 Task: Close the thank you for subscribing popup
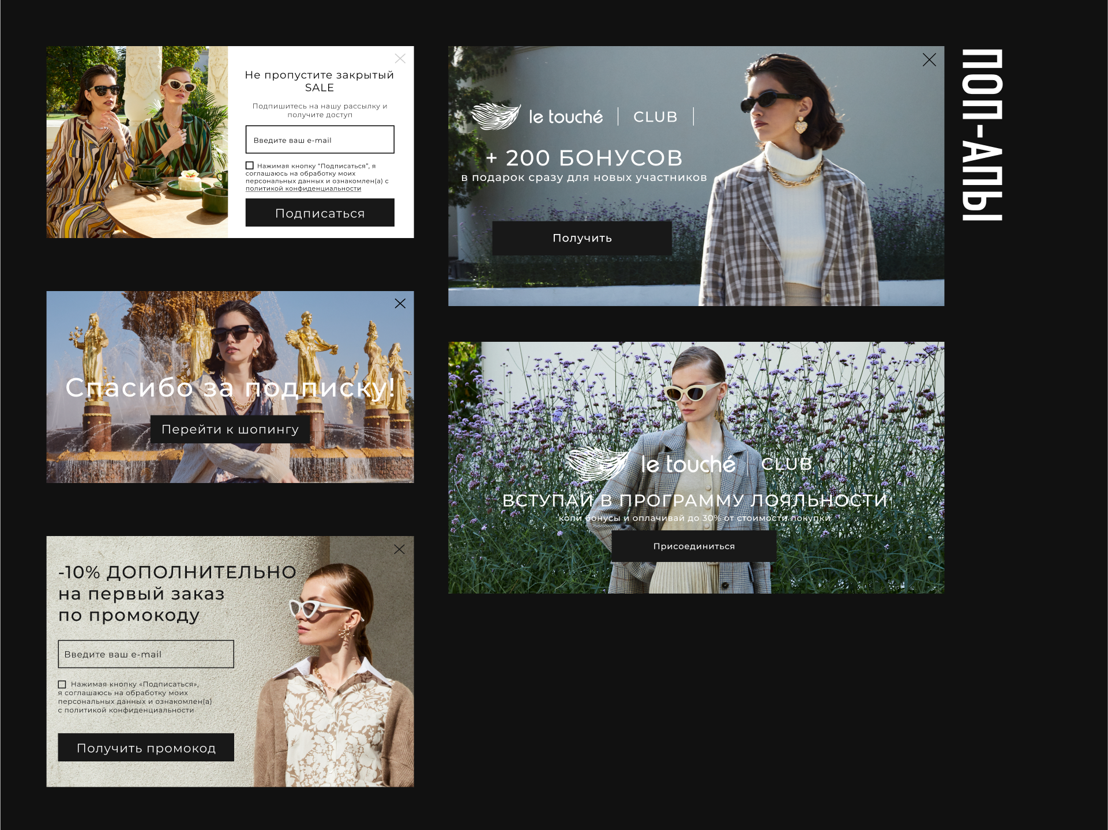click(400, 304)
